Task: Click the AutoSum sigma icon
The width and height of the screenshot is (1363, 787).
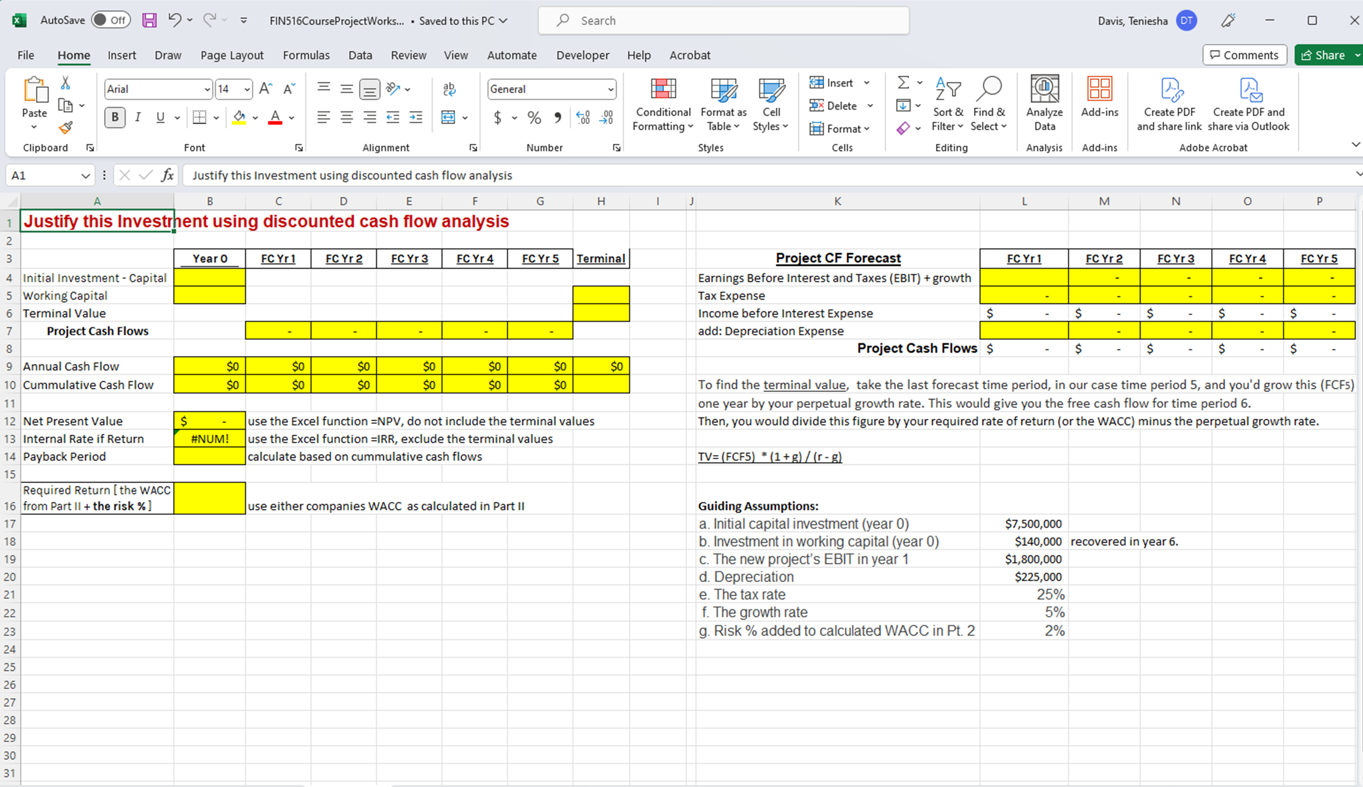Action: pos(904,83)
